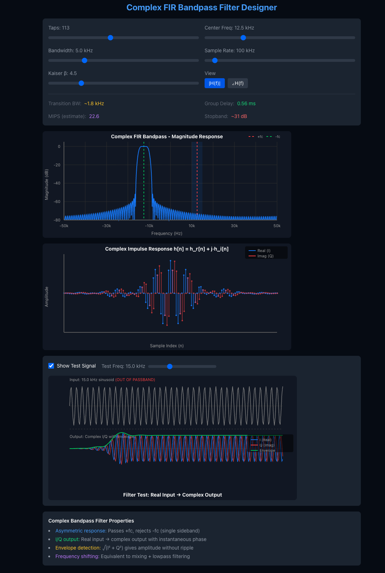The width and height of the screenshot is (385, 573).
Task: Click the Center Freq slider handle
Action: (243, 38)
